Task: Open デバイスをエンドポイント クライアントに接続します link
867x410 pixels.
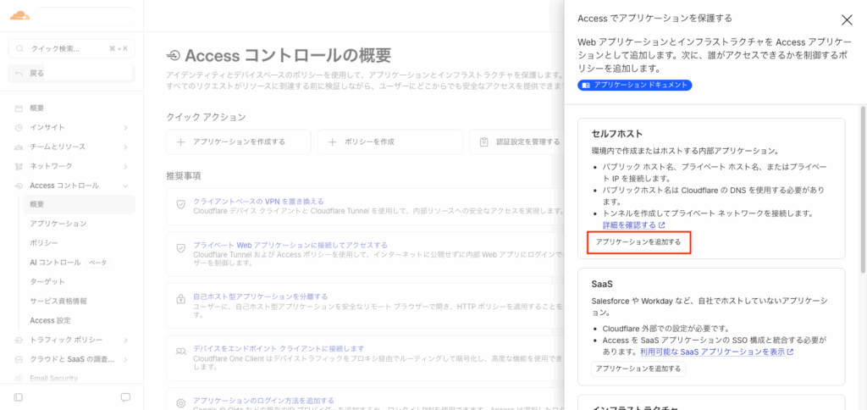Action: click(x=279, y=348)
